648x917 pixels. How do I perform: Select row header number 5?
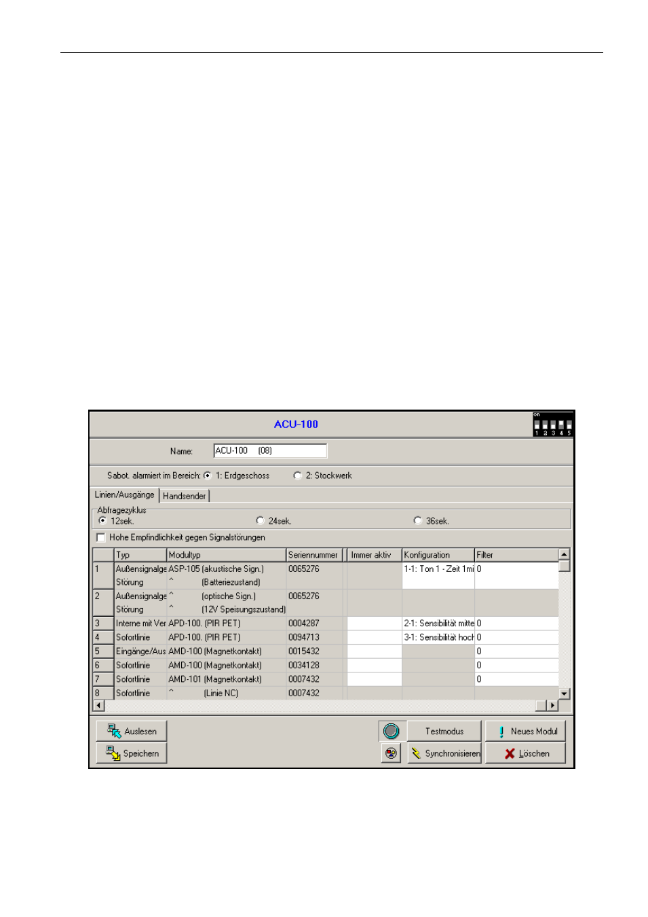pos(103,651)
